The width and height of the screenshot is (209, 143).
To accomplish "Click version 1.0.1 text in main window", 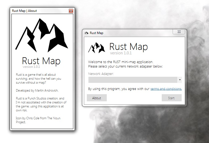I will coord(120,53).
